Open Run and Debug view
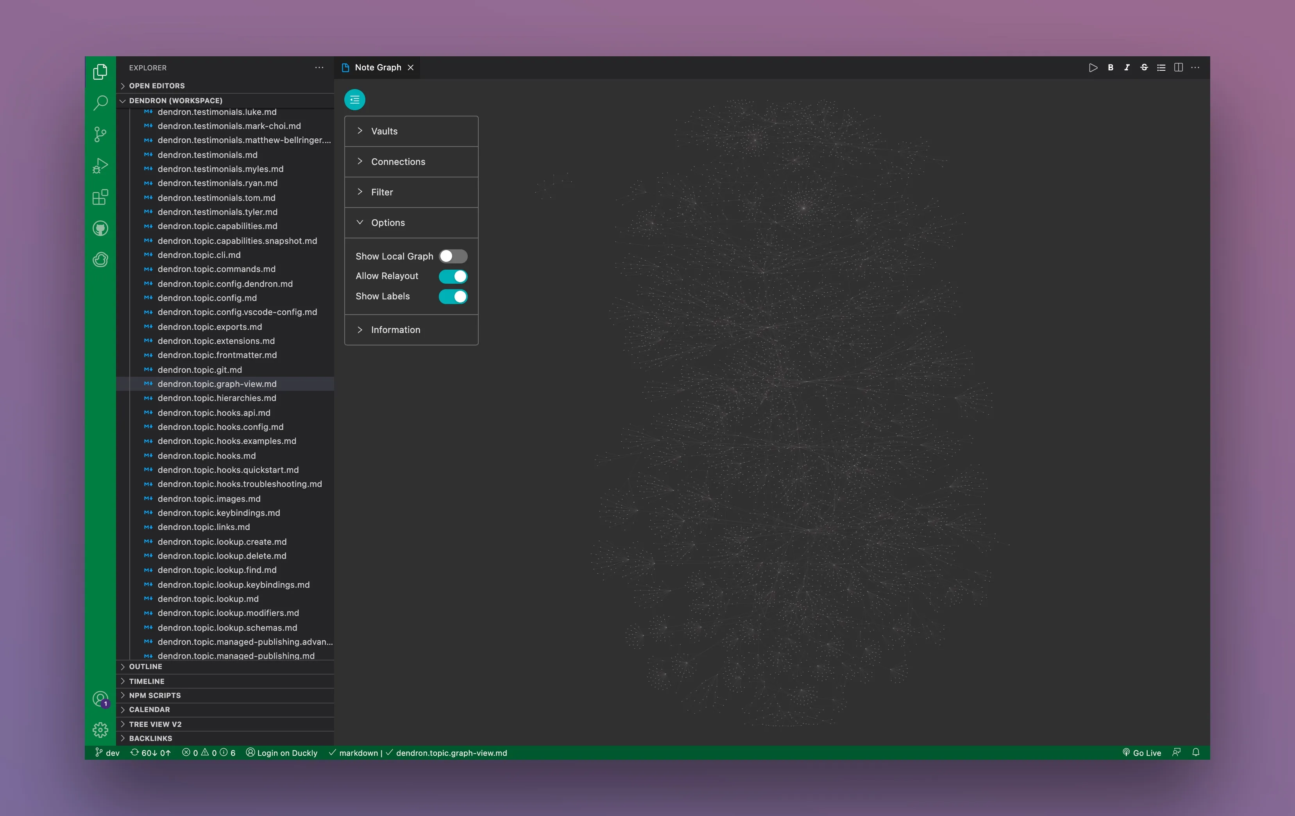Screen dimensions: 1295x816 [x=100, y=166]
